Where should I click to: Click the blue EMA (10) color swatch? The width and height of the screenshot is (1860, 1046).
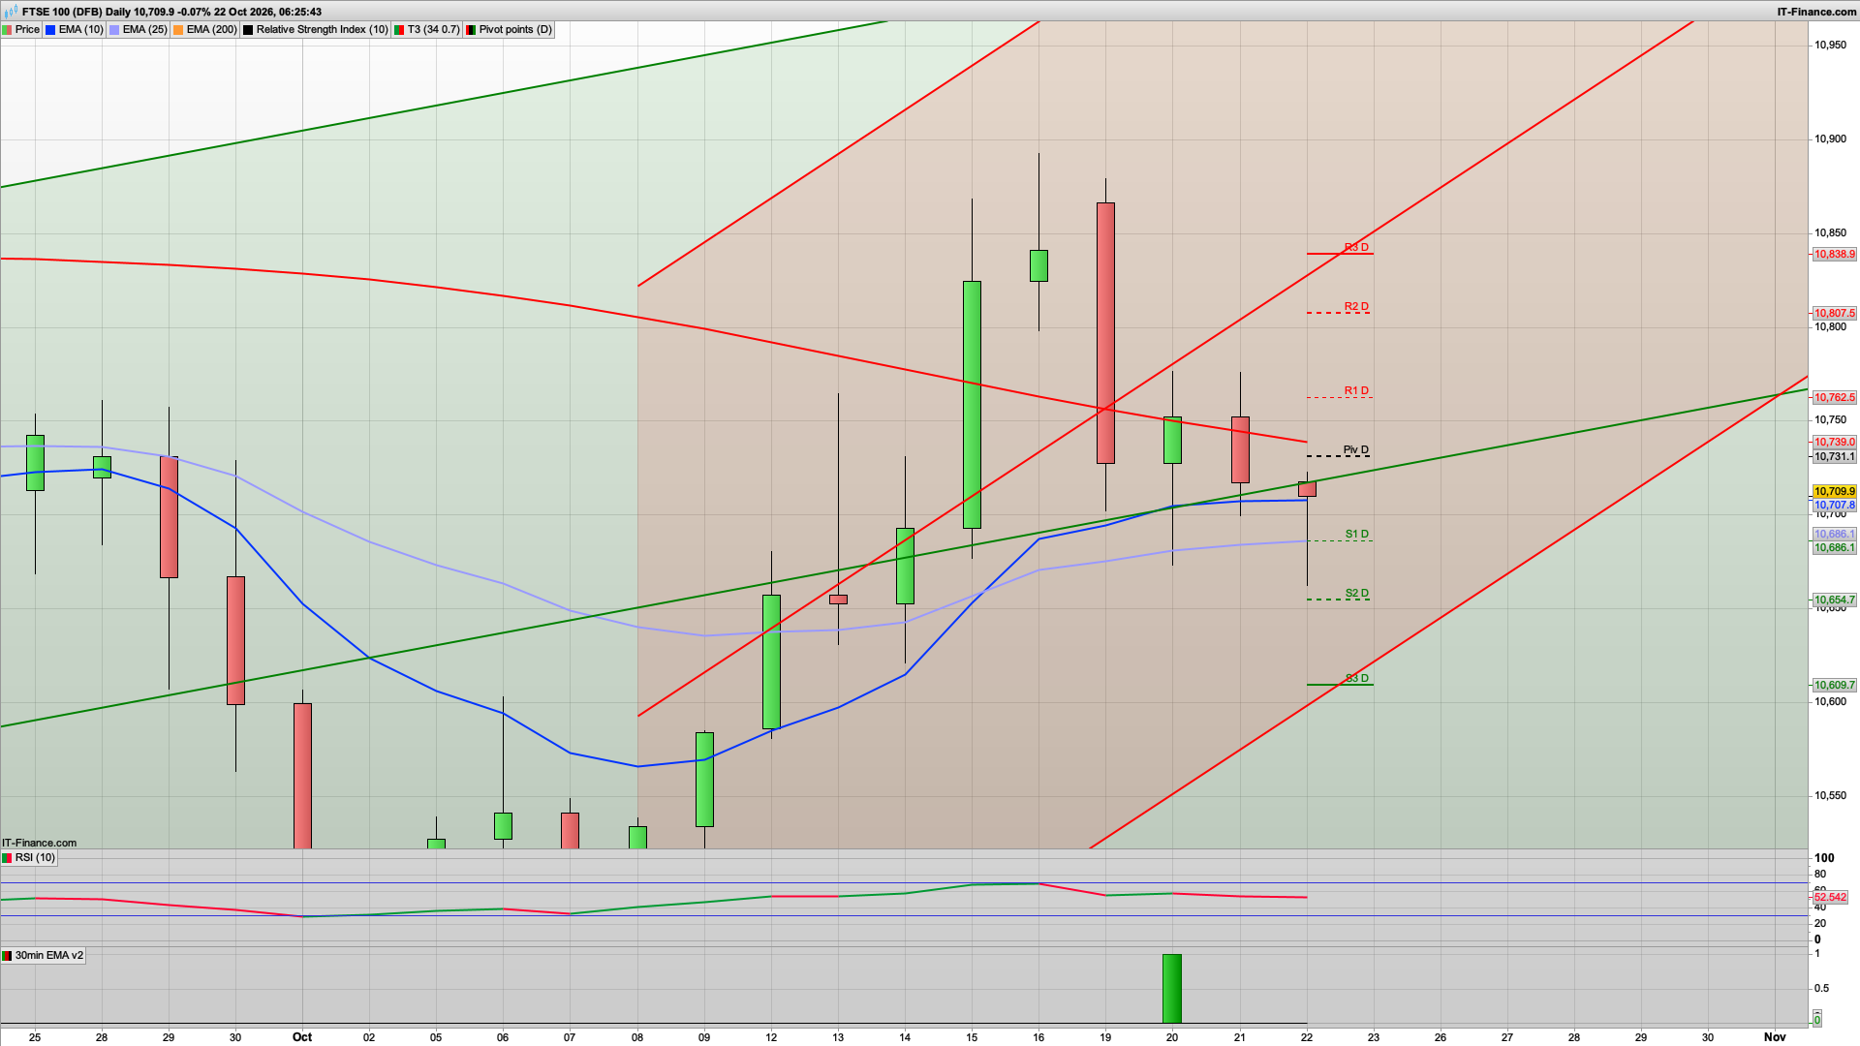tap(50, 30)
